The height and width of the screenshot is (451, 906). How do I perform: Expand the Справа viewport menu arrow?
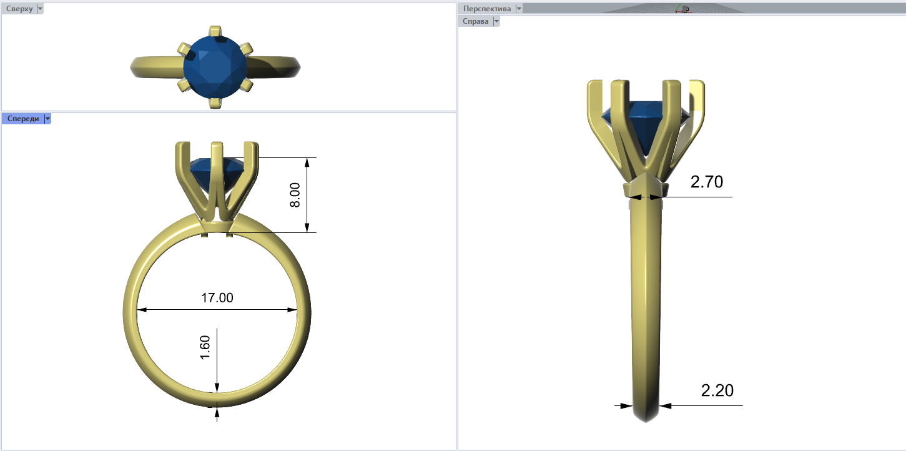[496, 21]
